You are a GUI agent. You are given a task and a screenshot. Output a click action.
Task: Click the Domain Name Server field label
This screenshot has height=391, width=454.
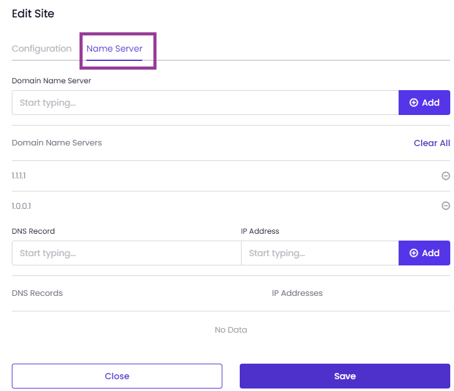tap(52, 81)
